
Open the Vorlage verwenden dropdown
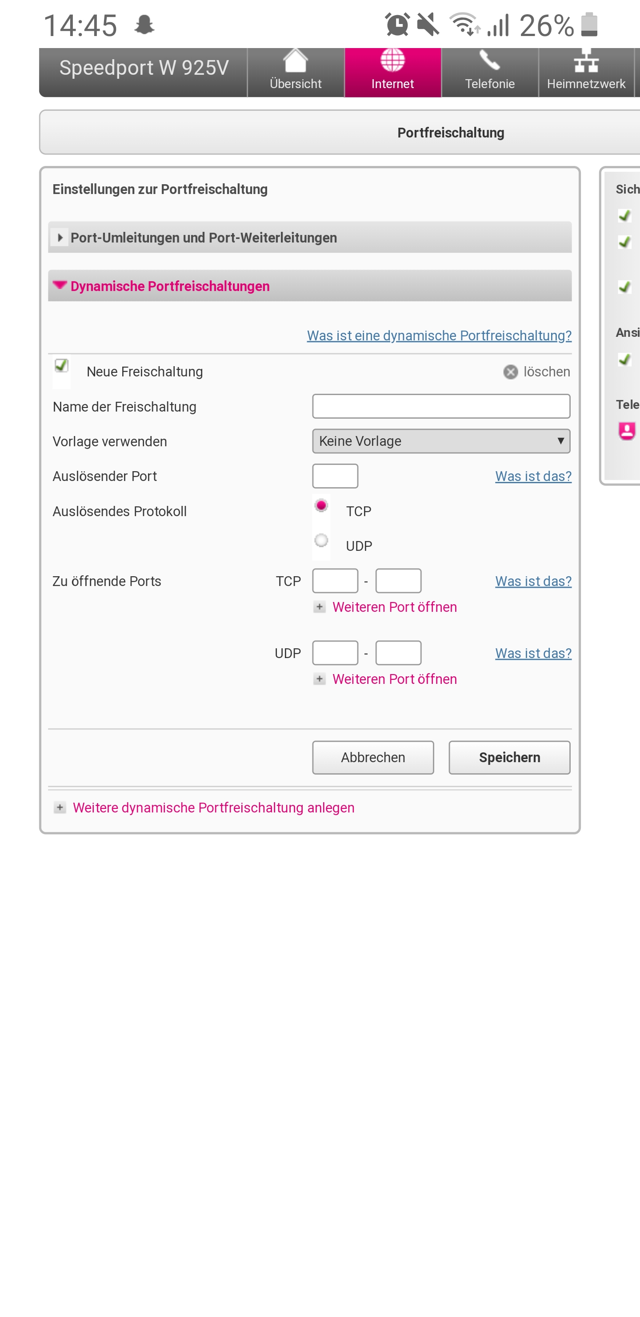tap(441, 441)
